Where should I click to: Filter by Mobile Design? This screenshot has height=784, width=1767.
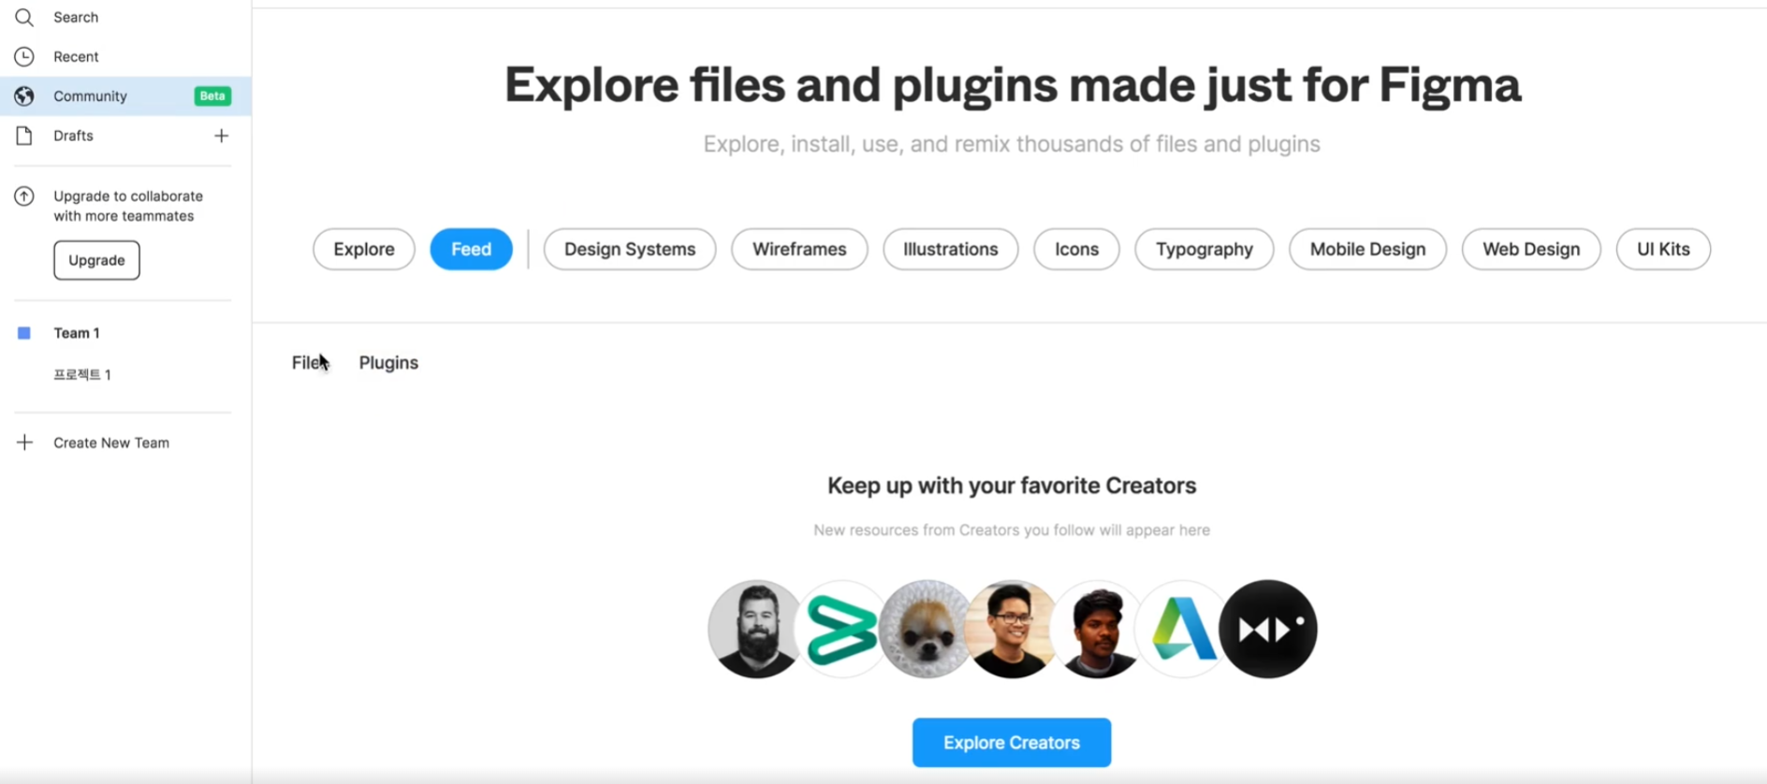1367,249
